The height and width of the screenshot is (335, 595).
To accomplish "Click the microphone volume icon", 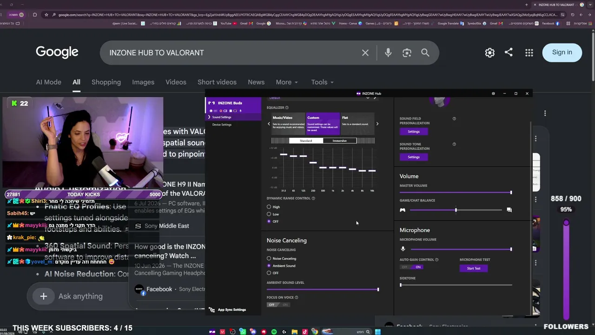I will coord(403,249).
